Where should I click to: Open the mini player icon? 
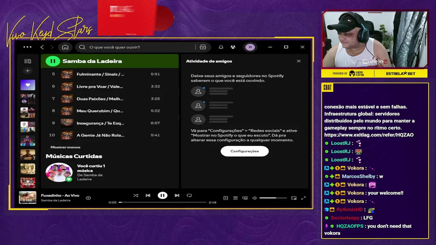point(294,198)
